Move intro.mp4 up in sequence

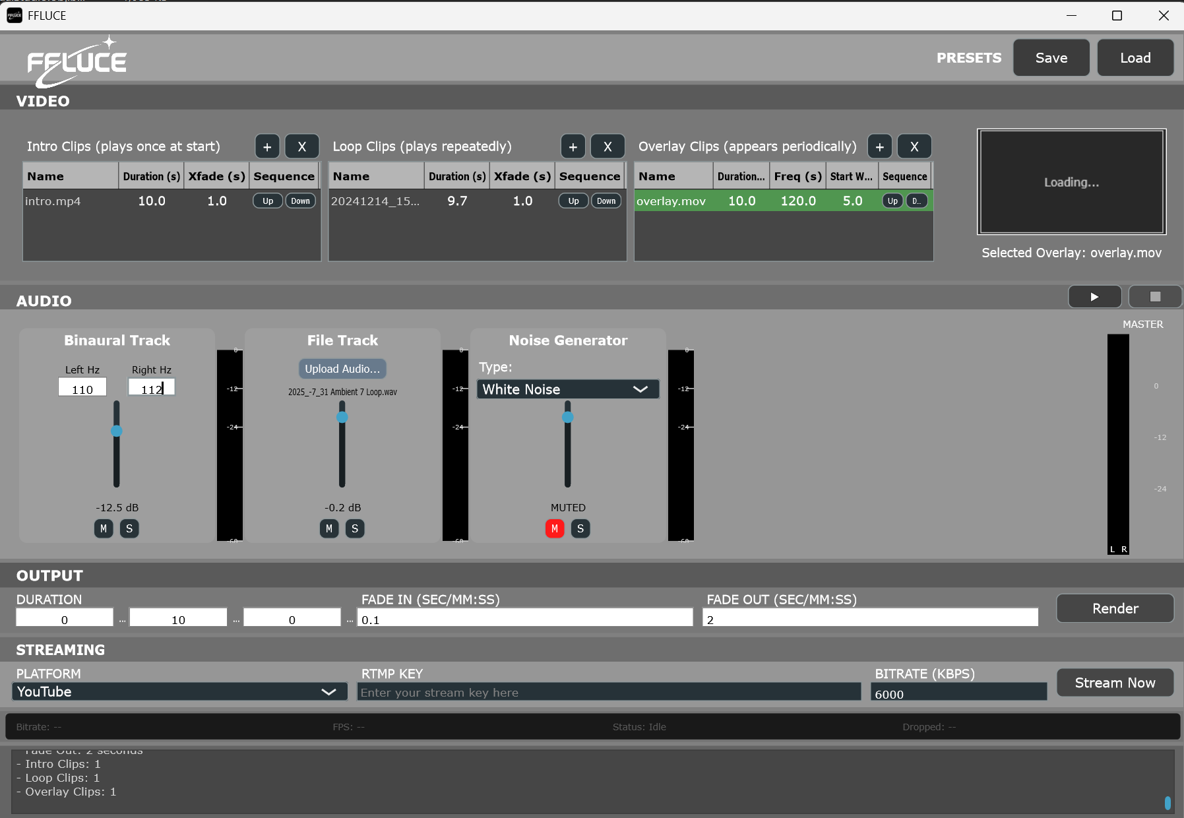point(268,201)
